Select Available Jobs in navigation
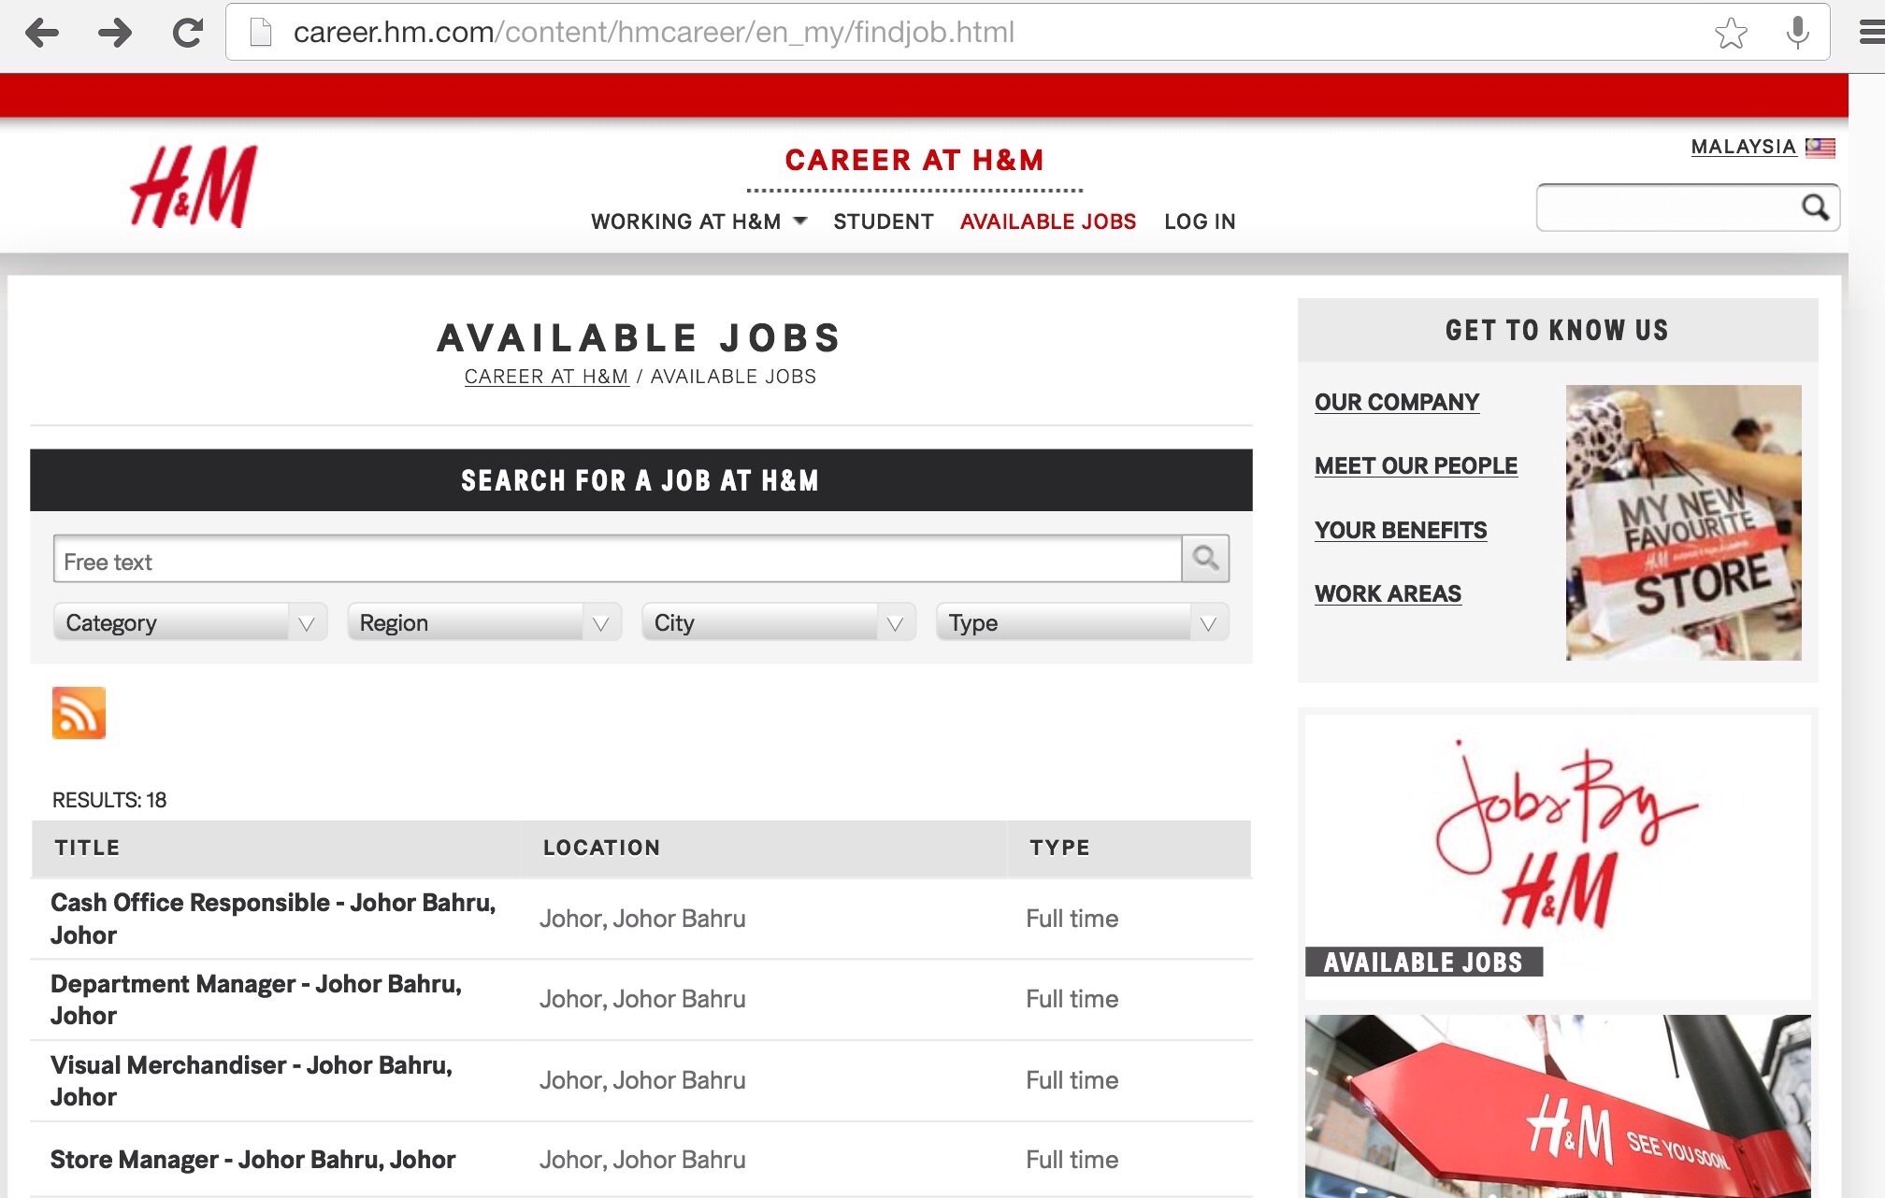The height and width of the screenshot is (1198, 1885). point(1048,221)
